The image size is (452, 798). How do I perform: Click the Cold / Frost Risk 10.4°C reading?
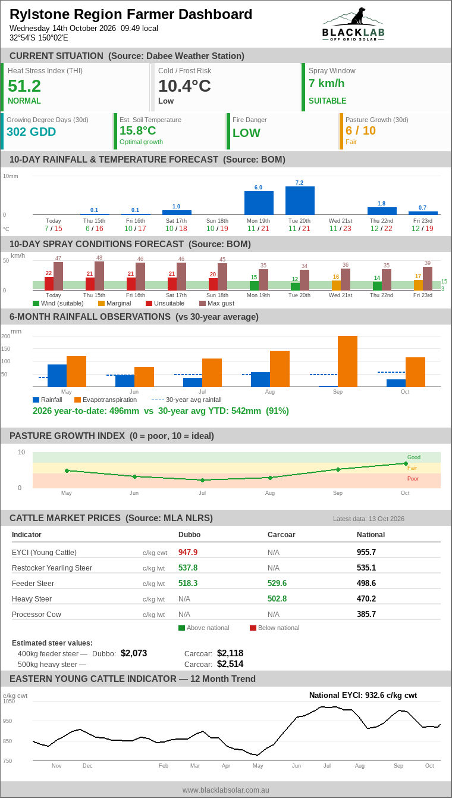pyautogui.click(x=184, y=86)
